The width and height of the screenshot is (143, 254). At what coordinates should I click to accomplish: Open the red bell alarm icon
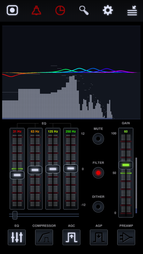[36, 10]
